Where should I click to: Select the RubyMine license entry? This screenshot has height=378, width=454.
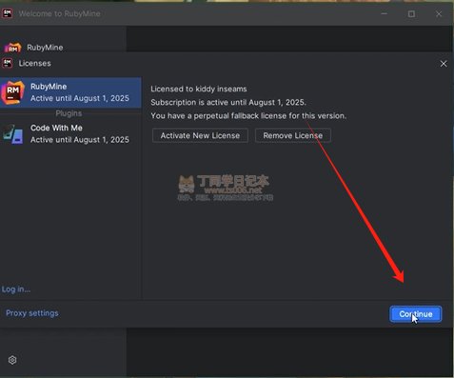[x=70, y=92]
